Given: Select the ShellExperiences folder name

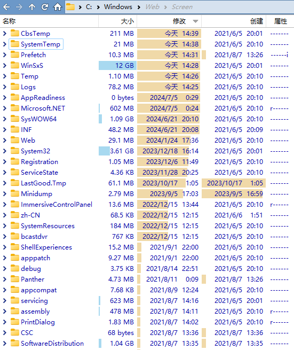Looking at the screenshot, I should click(46, 247).
